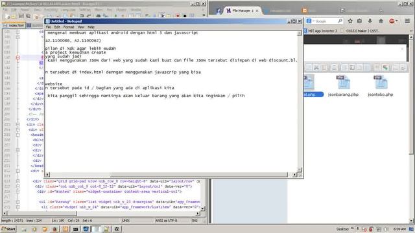This screenshot has height=233, width=415.
Task: Click the line beginning 'kita panggil sehingga' in Notepad
Action: [146, 96]
